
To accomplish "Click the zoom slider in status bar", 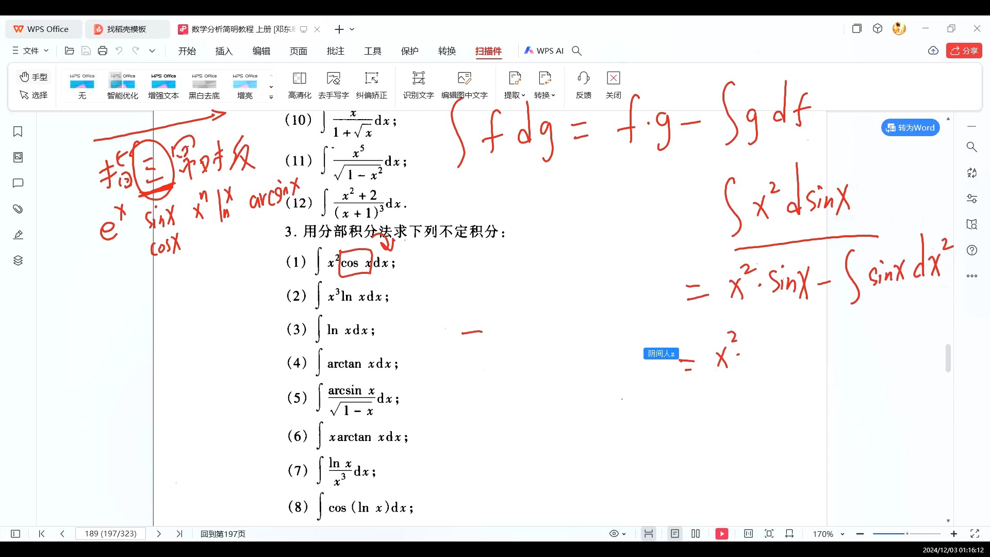I will point(906,534).
